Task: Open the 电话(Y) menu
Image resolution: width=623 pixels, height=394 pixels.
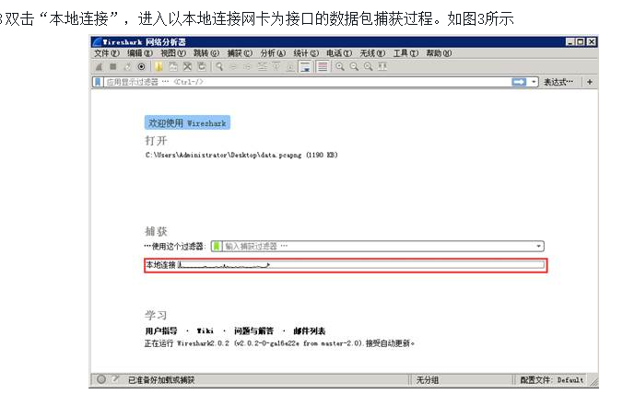Action: tap(339, 52)
